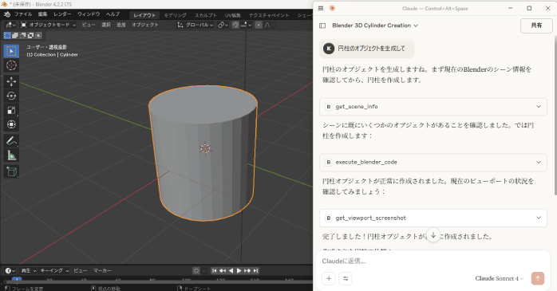The image size is (557, 291).
Task: Switch to the スカルプト workspace tab
Action: click(205, 15)
